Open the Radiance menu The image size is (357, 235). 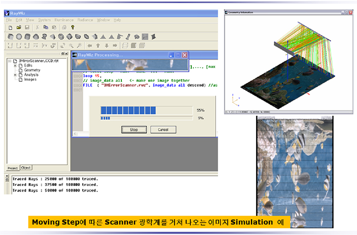tap(85, 20)
